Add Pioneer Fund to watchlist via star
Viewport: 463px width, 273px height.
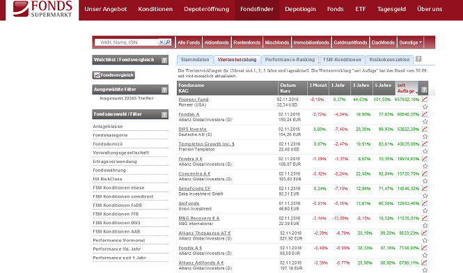tap(425, 107)
